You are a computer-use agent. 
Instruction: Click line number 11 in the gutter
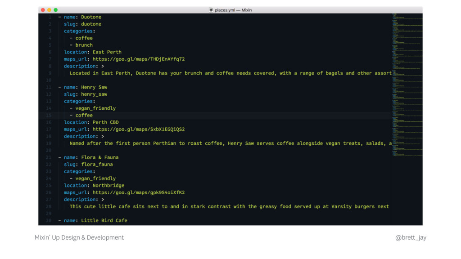click(49, 87)
